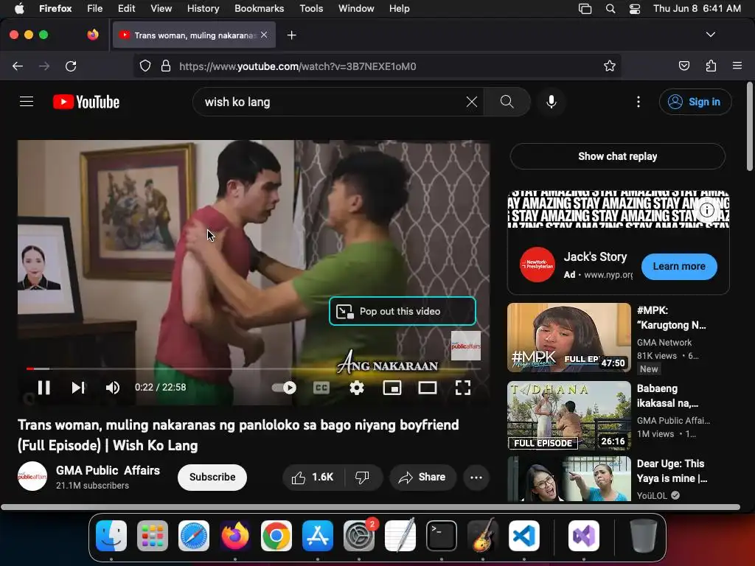Open the Help menu
The image size is (755, 566).
(x=399, y=8)
